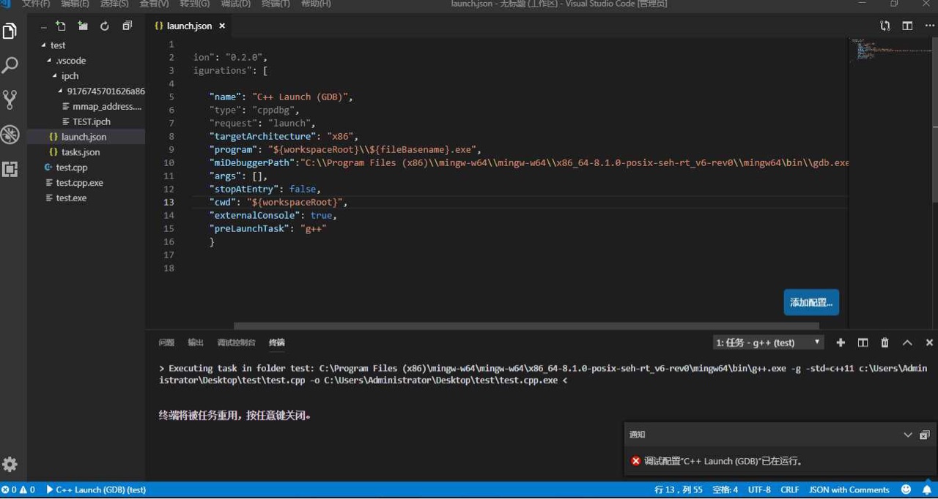Viewport: 938px width, 499px height.
Task: Open notifications bell in status bar
Action: click(x=927, y=489)
